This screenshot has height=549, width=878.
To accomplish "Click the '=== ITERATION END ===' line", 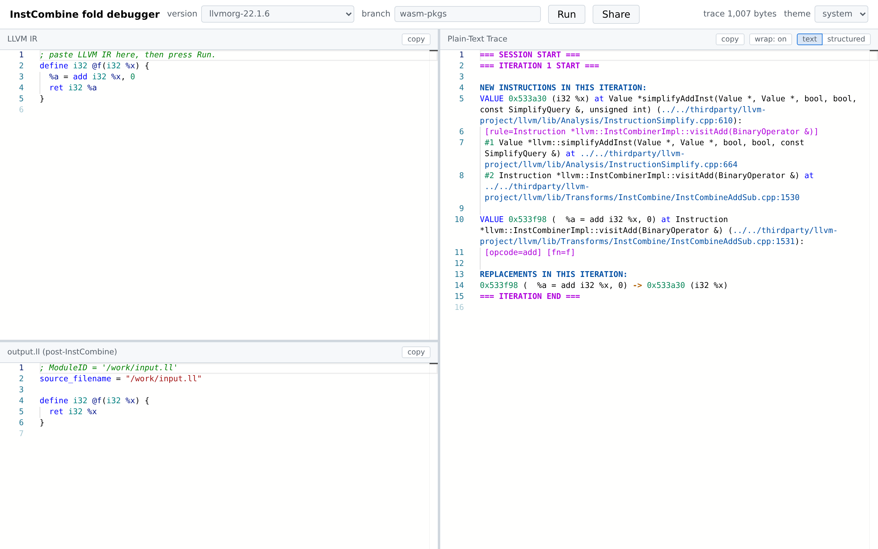I will click(x=530, y=296).
